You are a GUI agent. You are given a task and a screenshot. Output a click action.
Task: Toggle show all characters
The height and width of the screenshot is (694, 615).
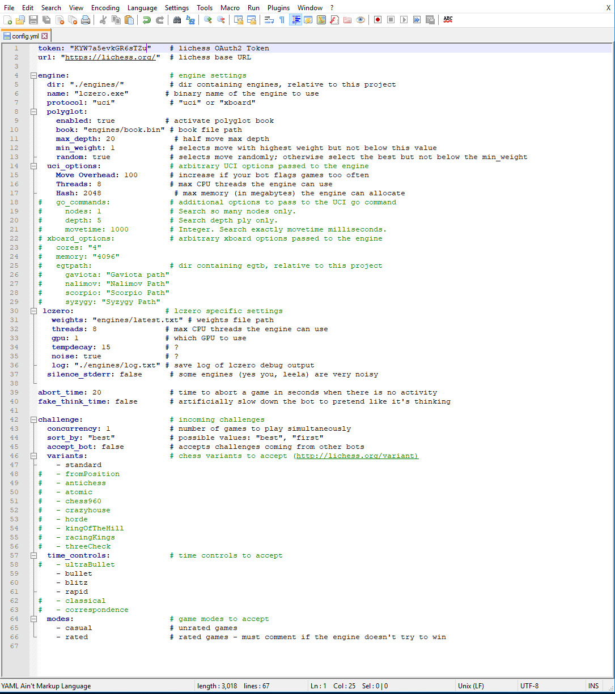click(x=281, y=20)
